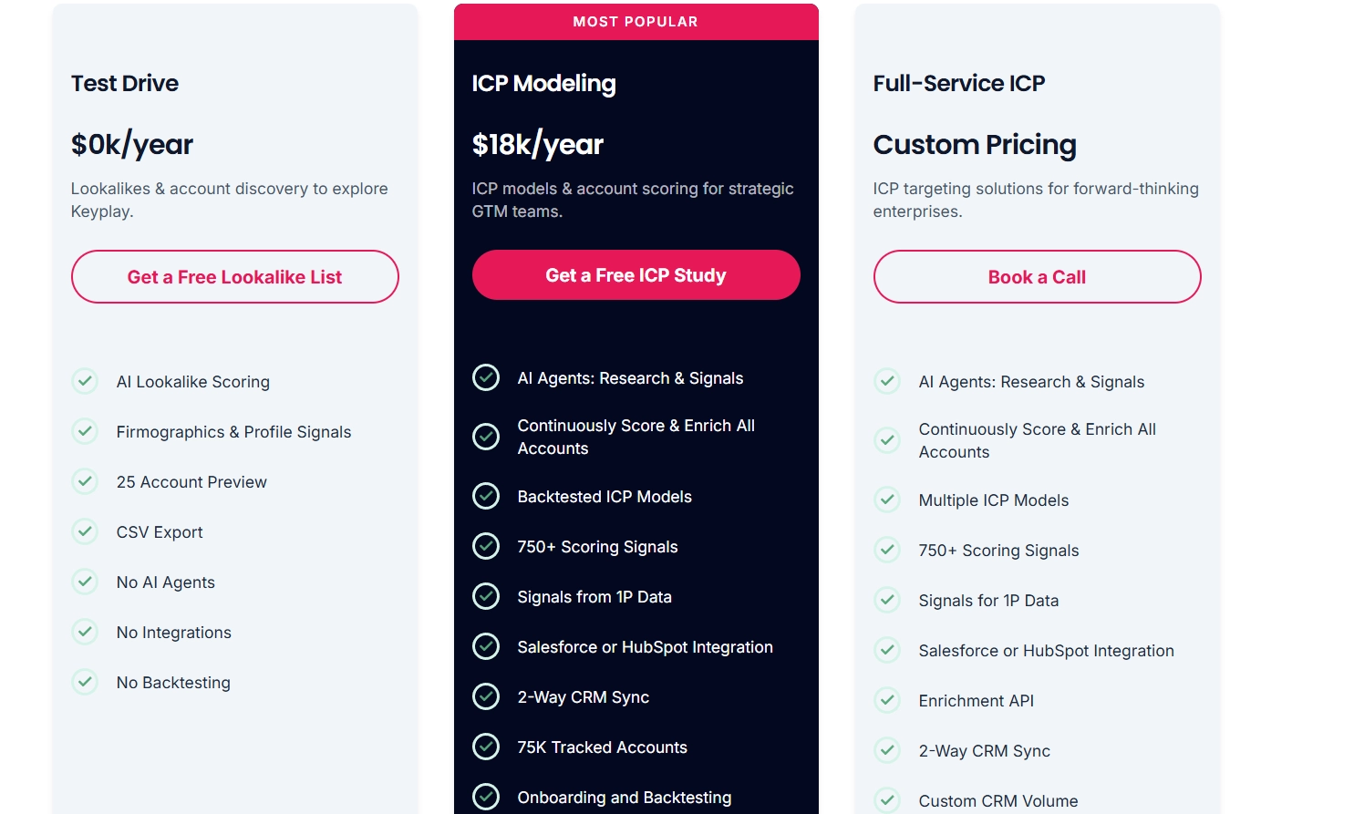Image resolution: width=1354 pixels, height=814 pixels.
Task: Click the Book a Call button
Action: click(x=1038, y=277)
